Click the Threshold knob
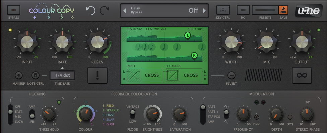 click(49, 114)
